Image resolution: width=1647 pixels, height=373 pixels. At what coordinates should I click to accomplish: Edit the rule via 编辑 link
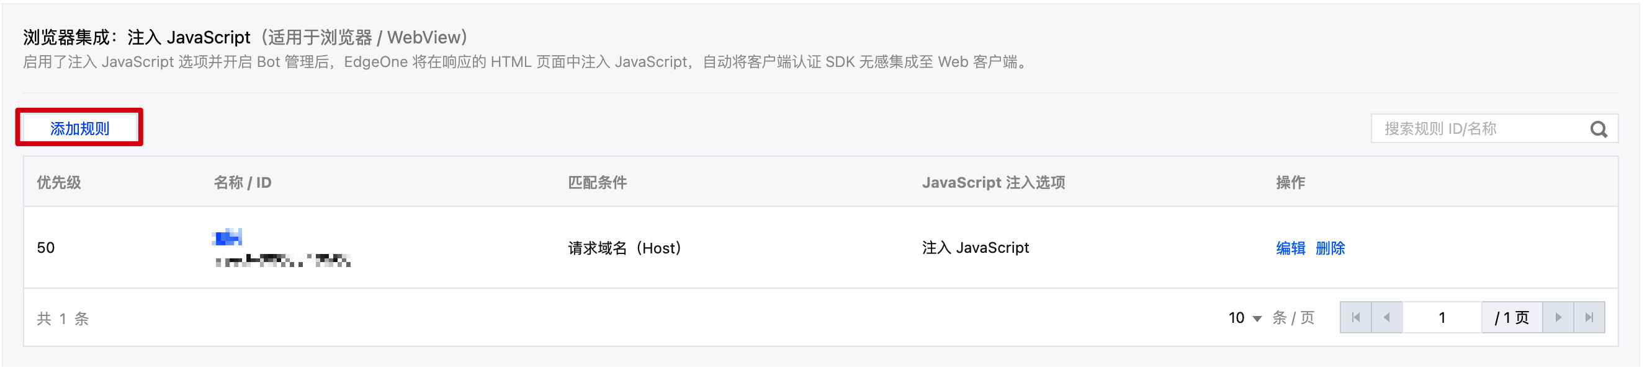point(1290,248)
